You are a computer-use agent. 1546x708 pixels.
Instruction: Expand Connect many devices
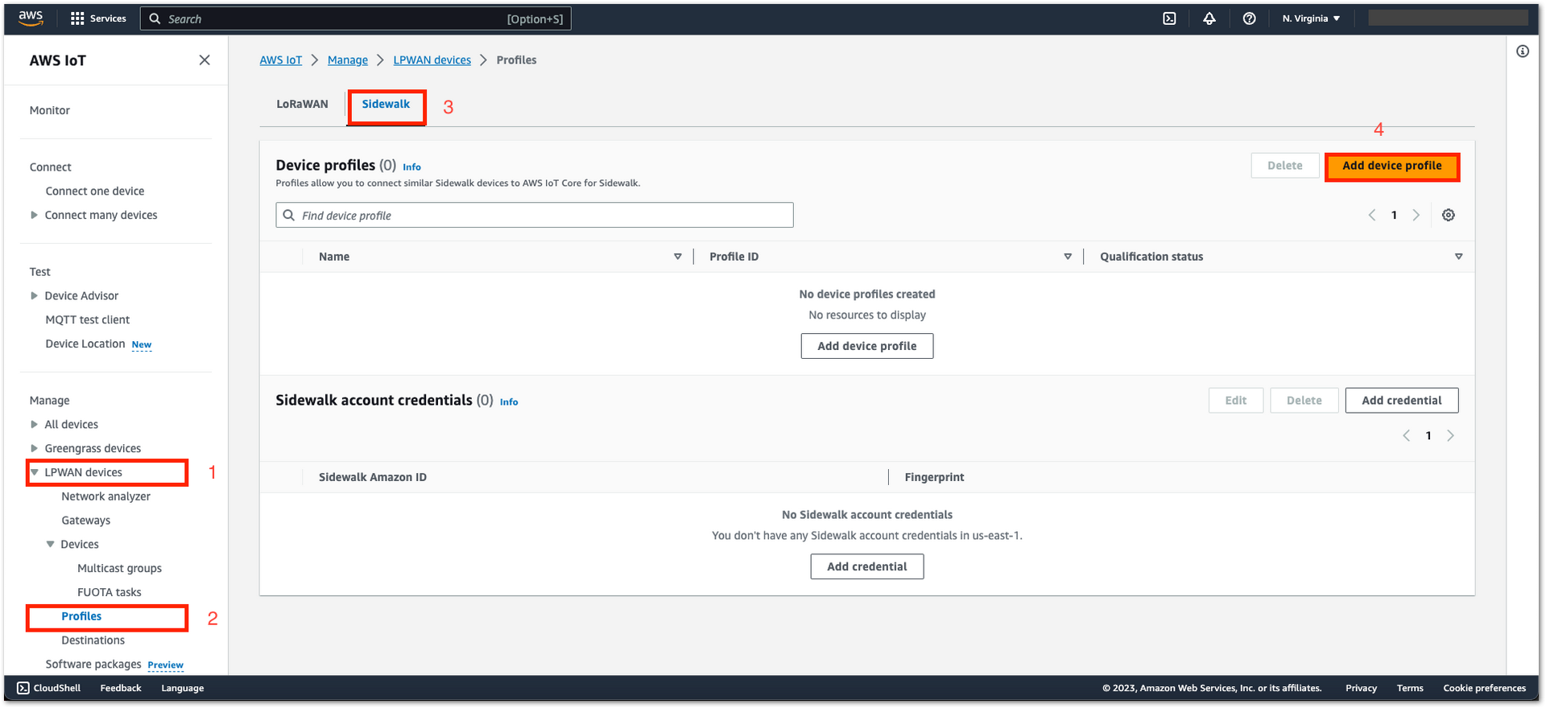34,215
